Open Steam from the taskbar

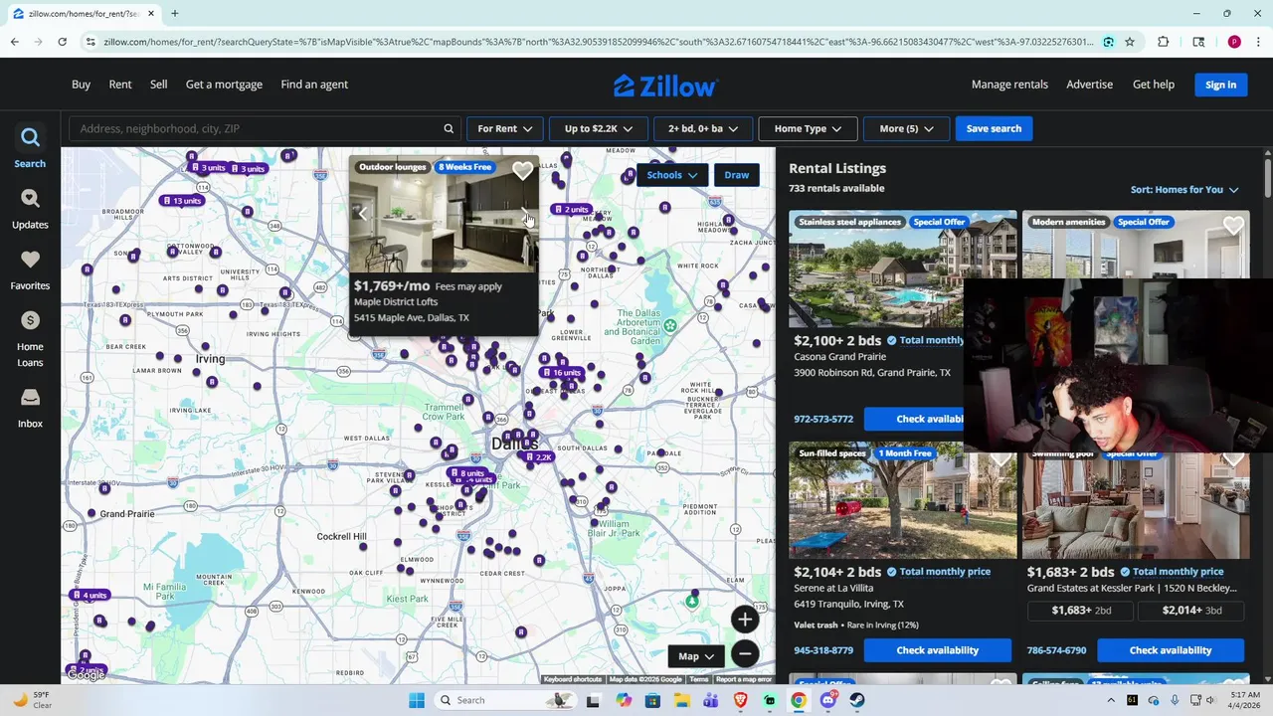[858, 700]
